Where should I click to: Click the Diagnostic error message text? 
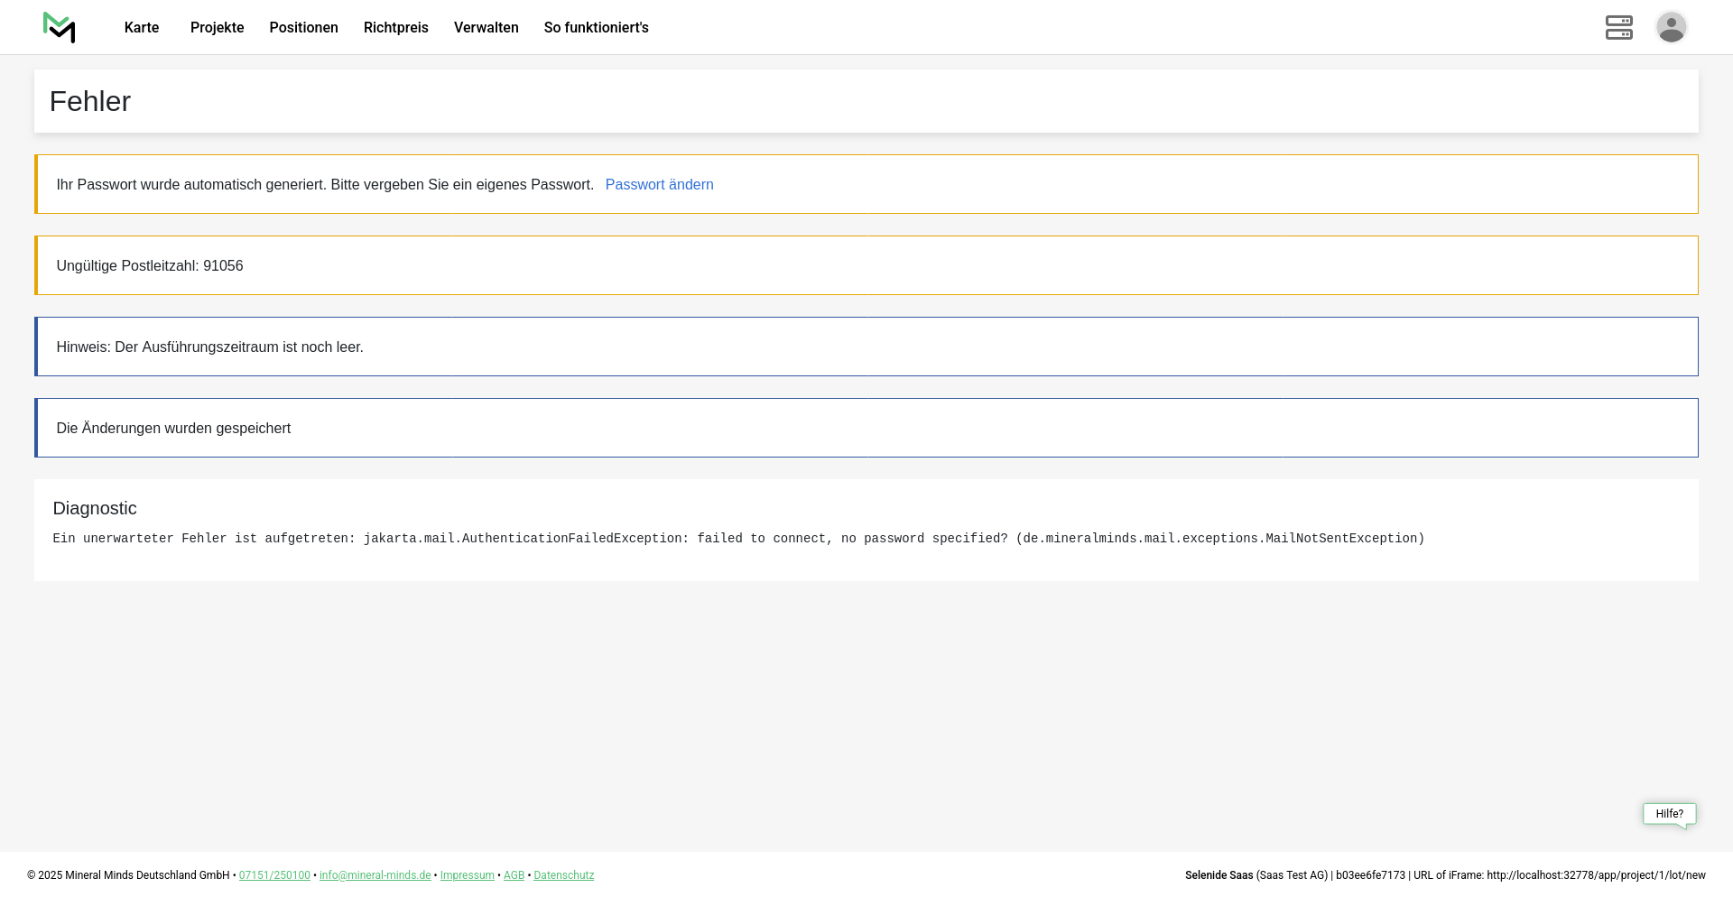point(737,539)
